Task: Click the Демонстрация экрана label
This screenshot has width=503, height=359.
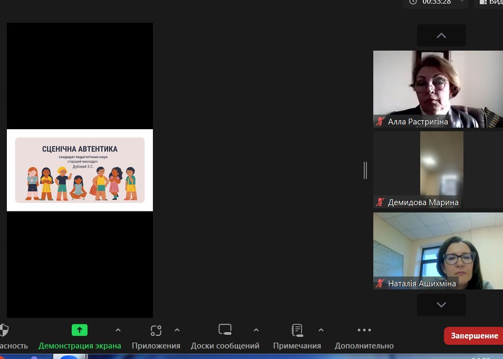Action: [80, 346]
